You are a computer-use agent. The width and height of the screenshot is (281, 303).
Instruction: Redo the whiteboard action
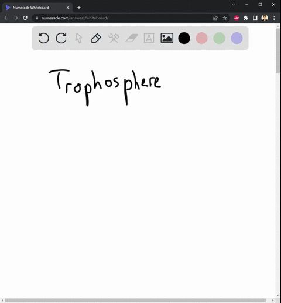[x=61, y=38]
